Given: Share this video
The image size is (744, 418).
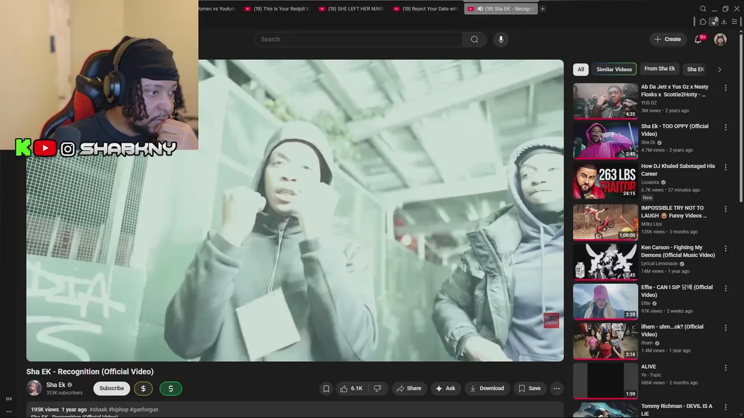Looking at the screenshot, I should tap(409, 388).
